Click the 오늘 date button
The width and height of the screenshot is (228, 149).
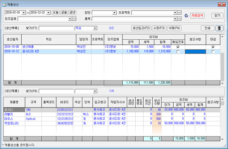55,12
